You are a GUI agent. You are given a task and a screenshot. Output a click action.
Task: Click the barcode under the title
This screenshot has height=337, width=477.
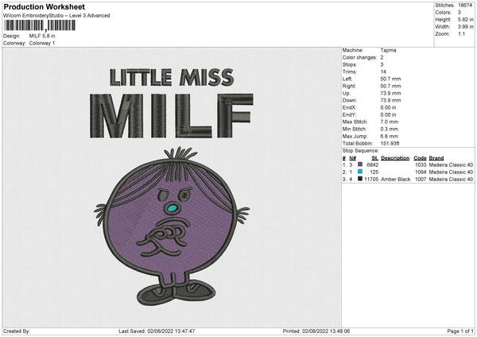40,25
